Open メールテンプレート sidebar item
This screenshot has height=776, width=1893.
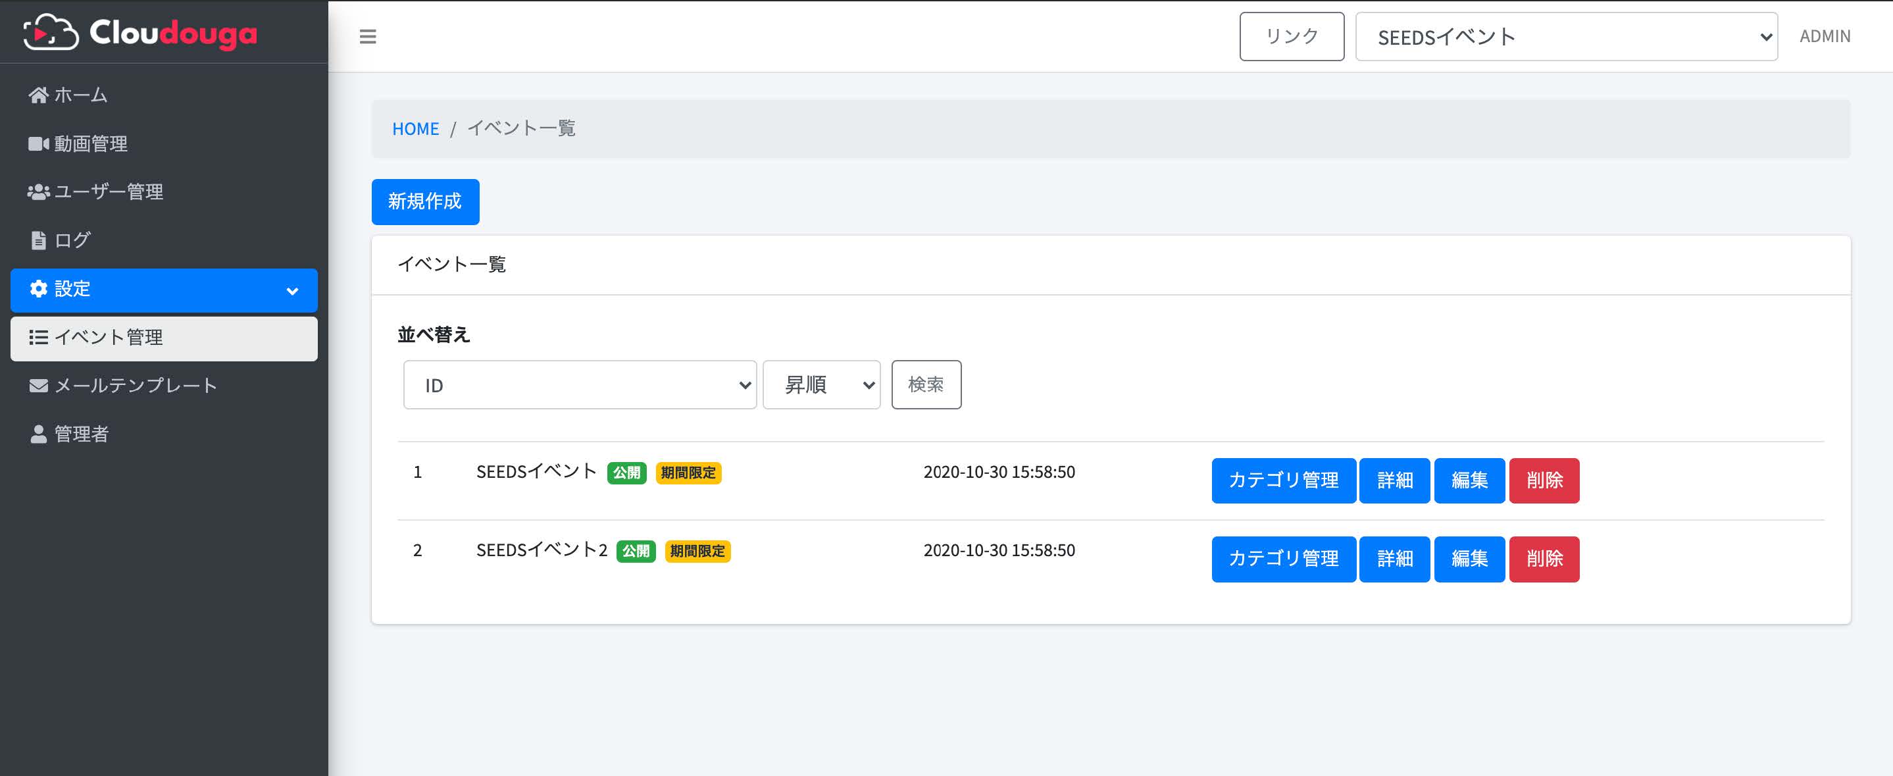[164, 386]
